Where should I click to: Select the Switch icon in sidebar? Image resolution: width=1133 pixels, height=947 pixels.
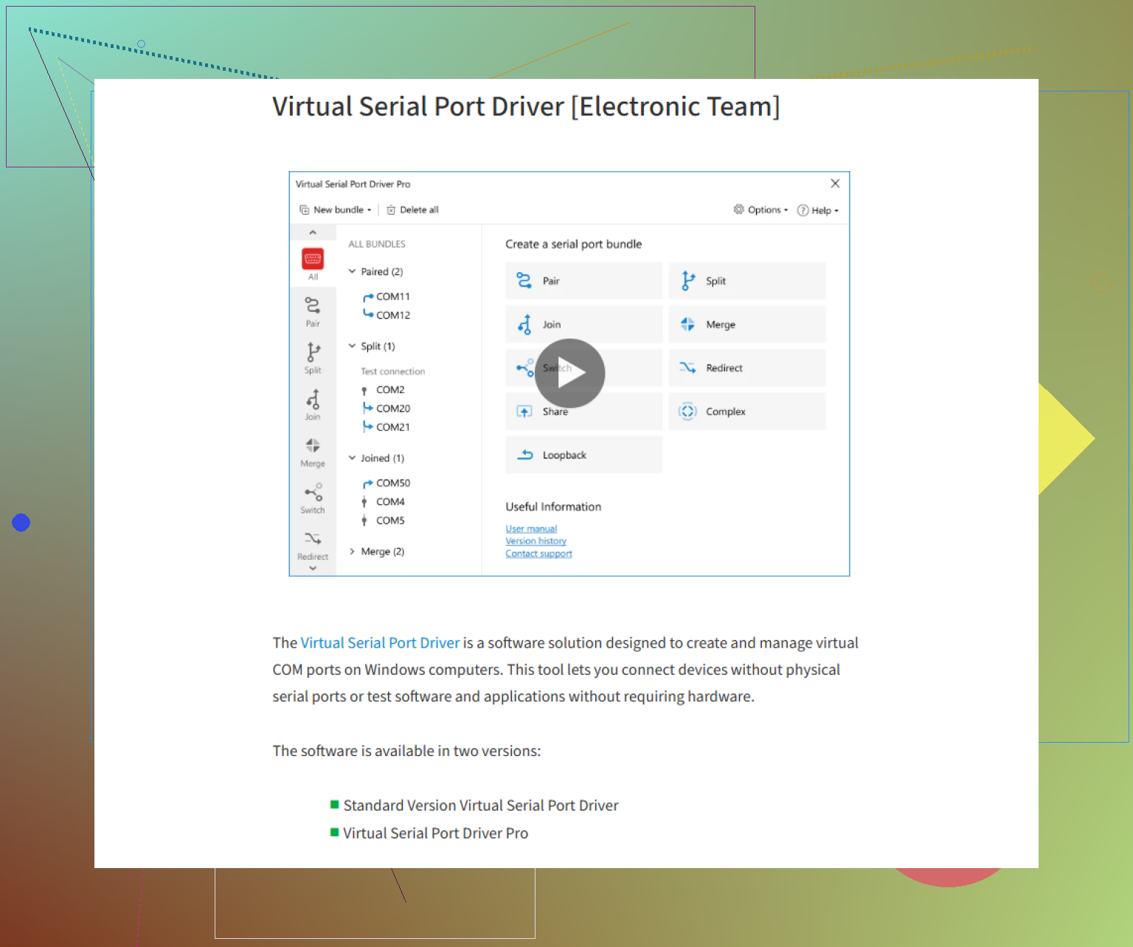(313, 498)
